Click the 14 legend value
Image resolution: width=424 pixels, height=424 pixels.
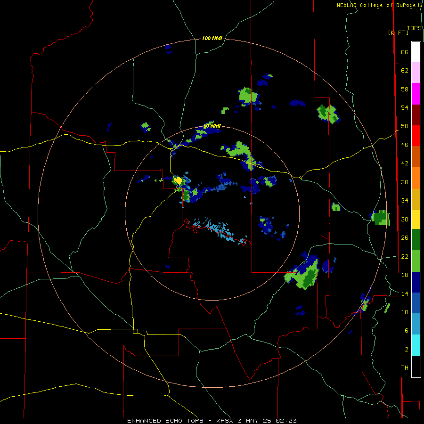tap(405, 294)
